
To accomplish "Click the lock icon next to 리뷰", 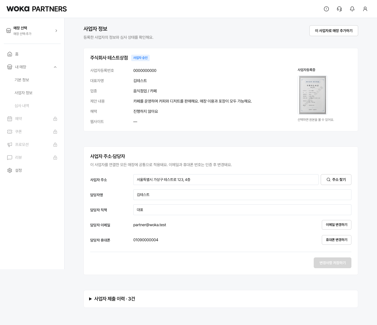I will 55,158.
